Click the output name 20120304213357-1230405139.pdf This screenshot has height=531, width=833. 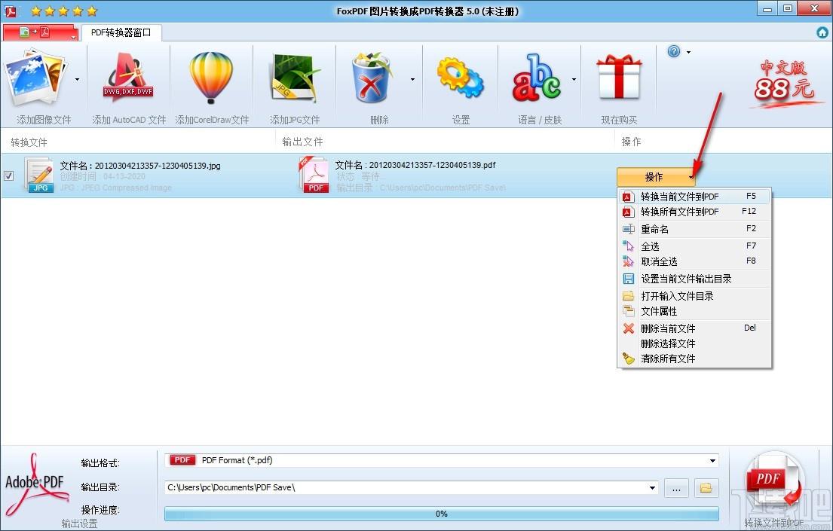tap(433, 165)
